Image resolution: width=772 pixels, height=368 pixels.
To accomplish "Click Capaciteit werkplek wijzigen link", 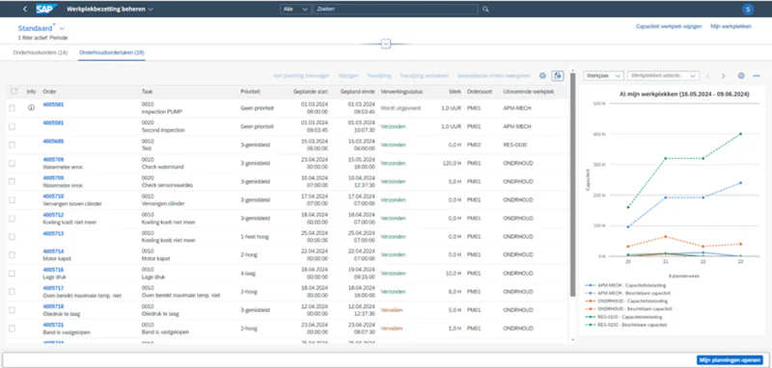I will (669, 27).
